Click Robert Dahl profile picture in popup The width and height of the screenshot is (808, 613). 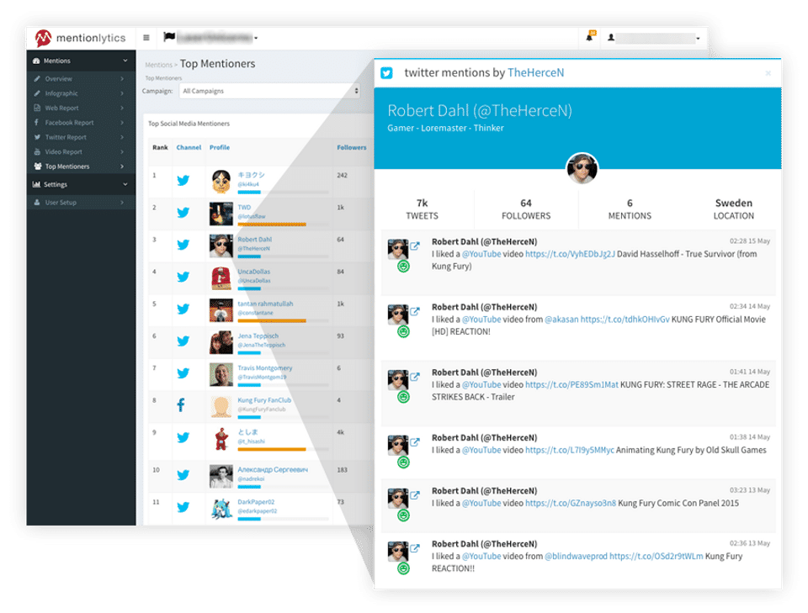click(582, 168)
